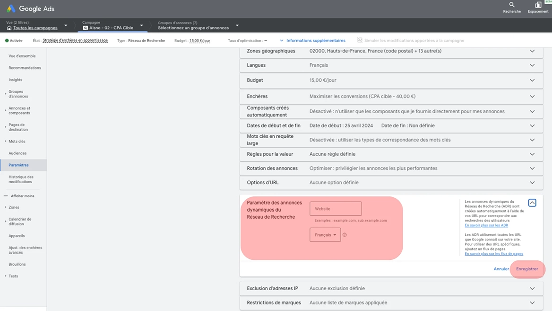The width and height of the screenshot is (552, 311).
Task: Click the home icon beside Toutes les campagnes
Action: (9, 28)
